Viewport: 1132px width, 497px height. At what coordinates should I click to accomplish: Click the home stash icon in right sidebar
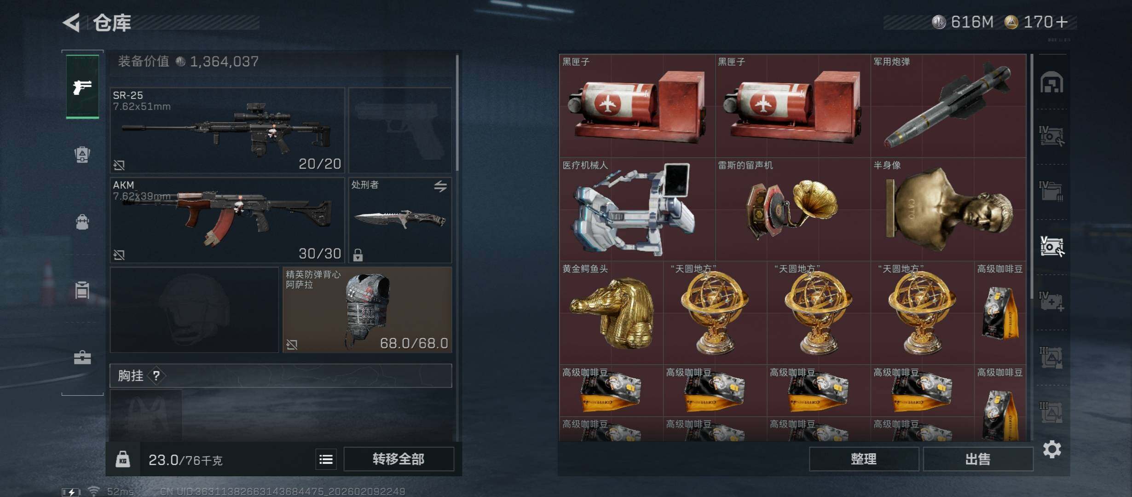(x=1051, y=82)
